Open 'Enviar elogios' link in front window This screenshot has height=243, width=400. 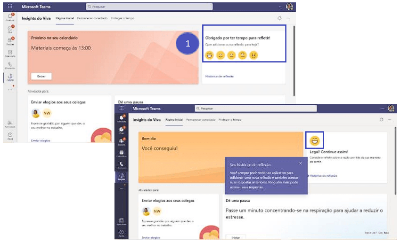pos(151,238)
